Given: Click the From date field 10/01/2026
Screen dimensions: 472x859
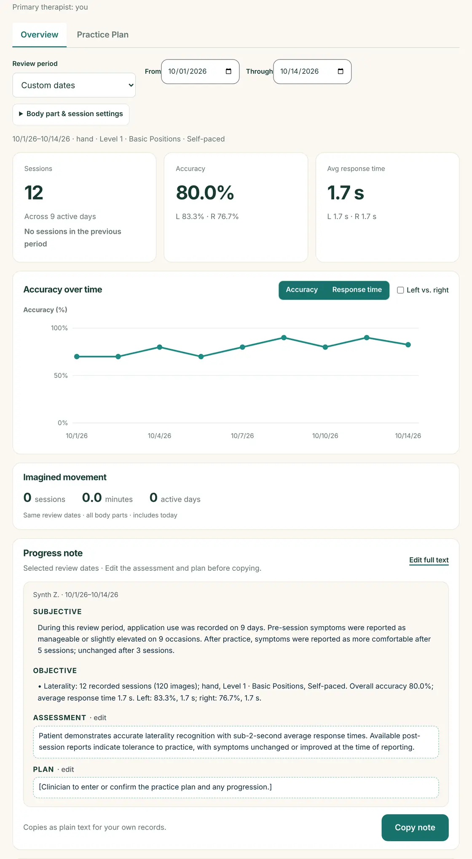Looking at the screenshot, I should coord(200,71).
